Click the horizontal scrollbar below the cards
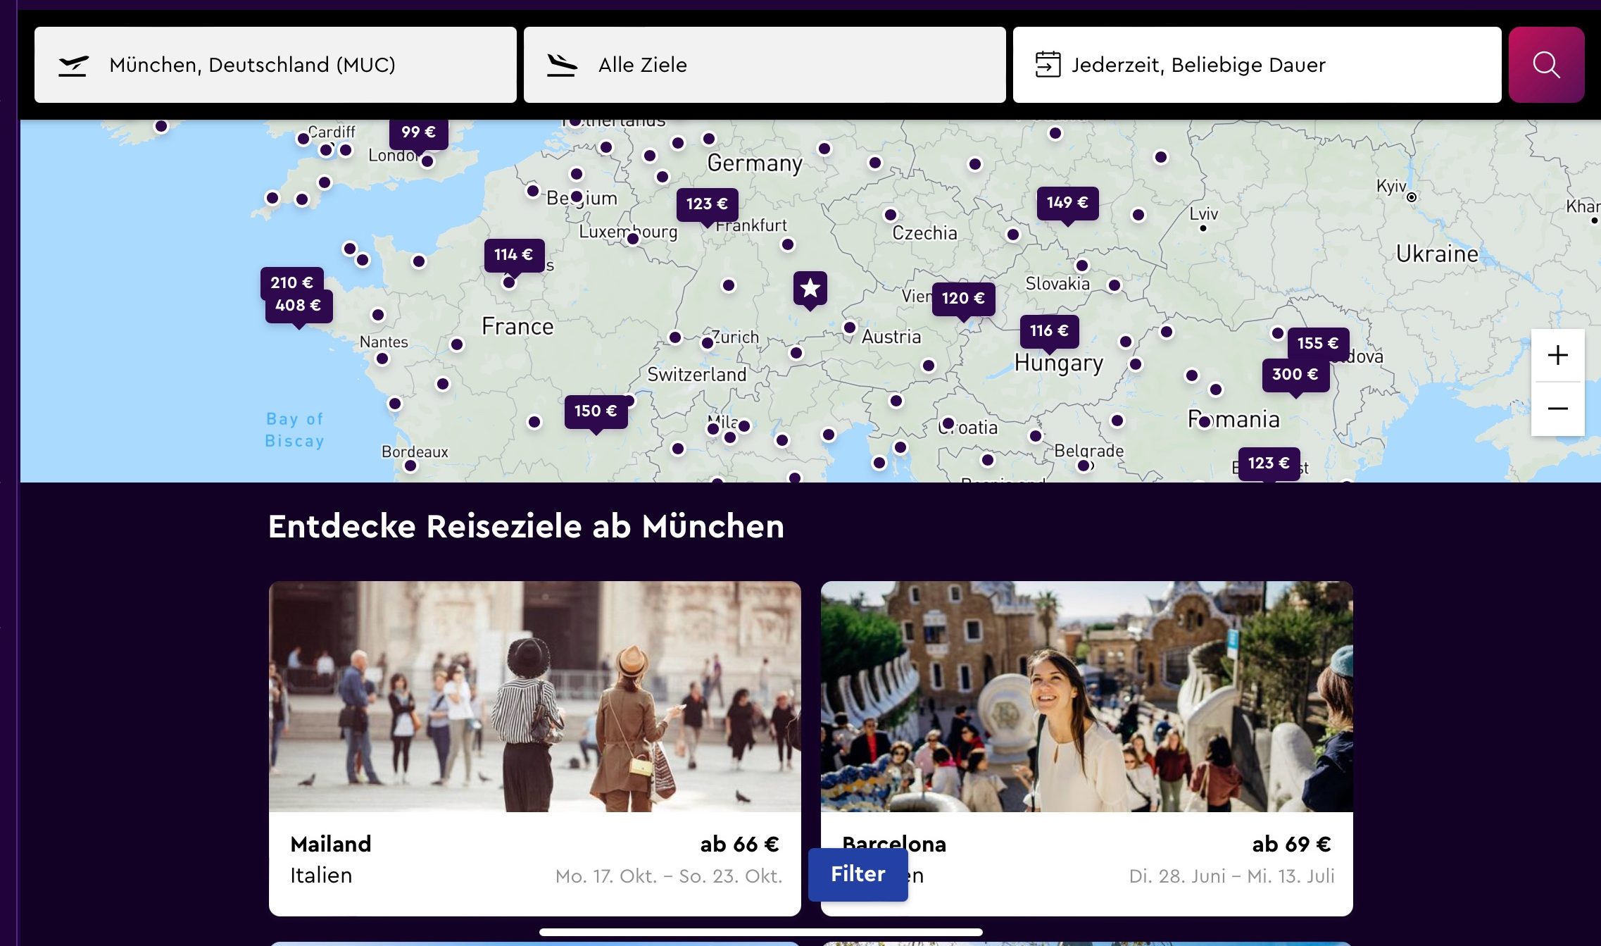Screen dimensions: 1601x946 click(760, 932)
